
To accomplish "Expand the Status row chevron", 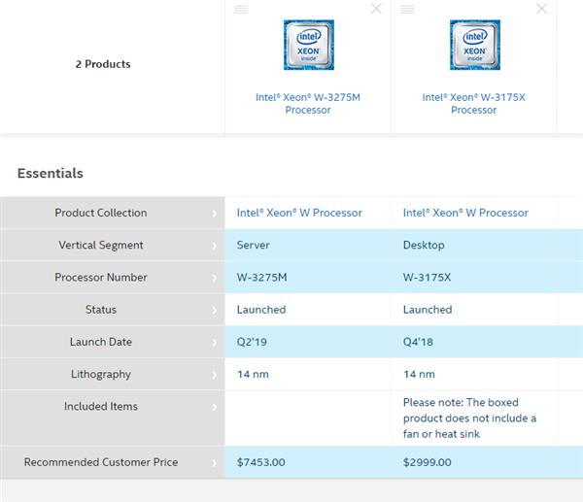I will (x=215, y=310).
